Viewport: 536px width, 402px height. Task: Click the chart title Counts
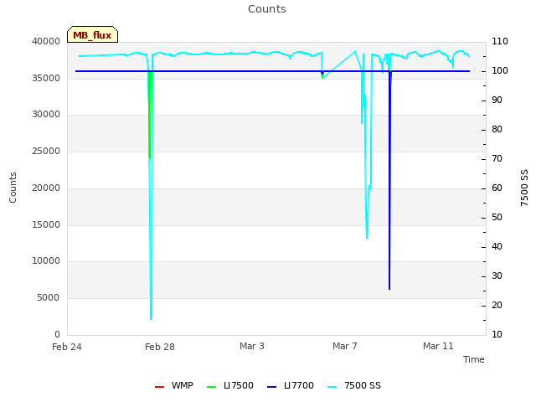(267, 9)
